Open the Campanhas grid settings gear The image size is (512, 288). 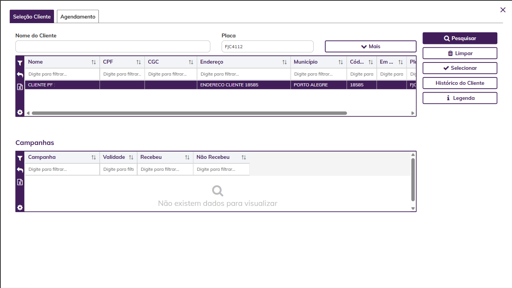tap(20, 207)
